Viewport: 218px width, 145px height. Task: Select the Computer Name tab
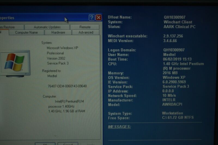point(26,32)
